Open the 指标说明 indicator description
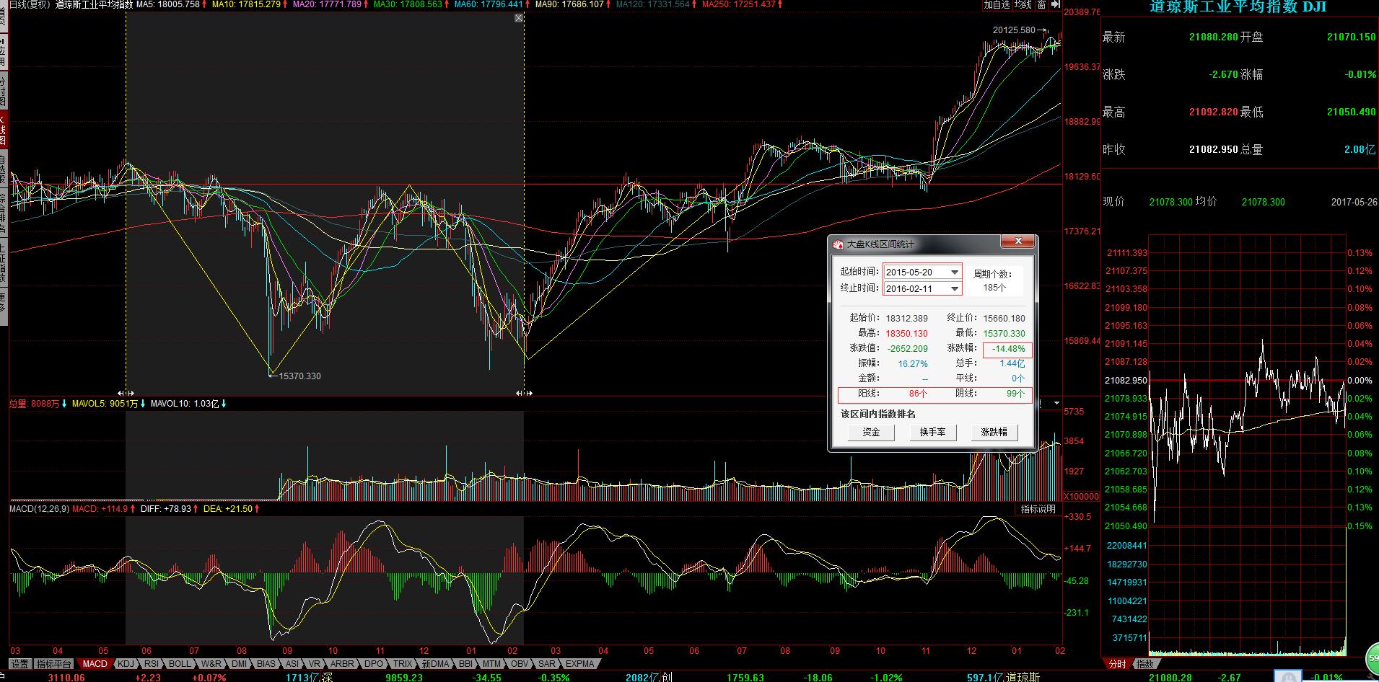This screenshot has width=1379, height=682. [1038, 509]
